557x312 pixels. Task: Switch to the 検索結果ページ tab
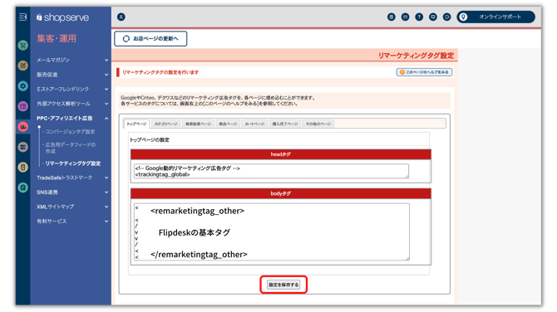[x=198, y=124]
